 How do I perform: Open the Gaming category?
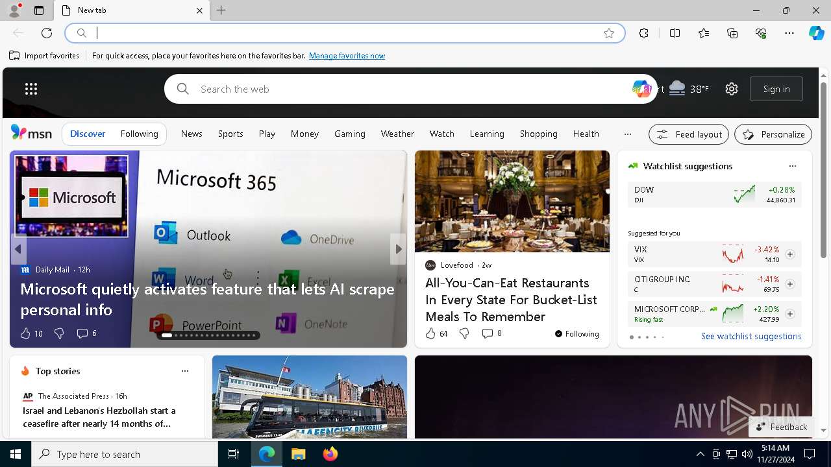click(350, 134)
